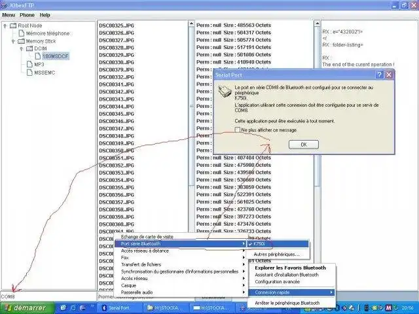
Task: Click OK in Serial Port dialog
Action: [x=304, y=145]
